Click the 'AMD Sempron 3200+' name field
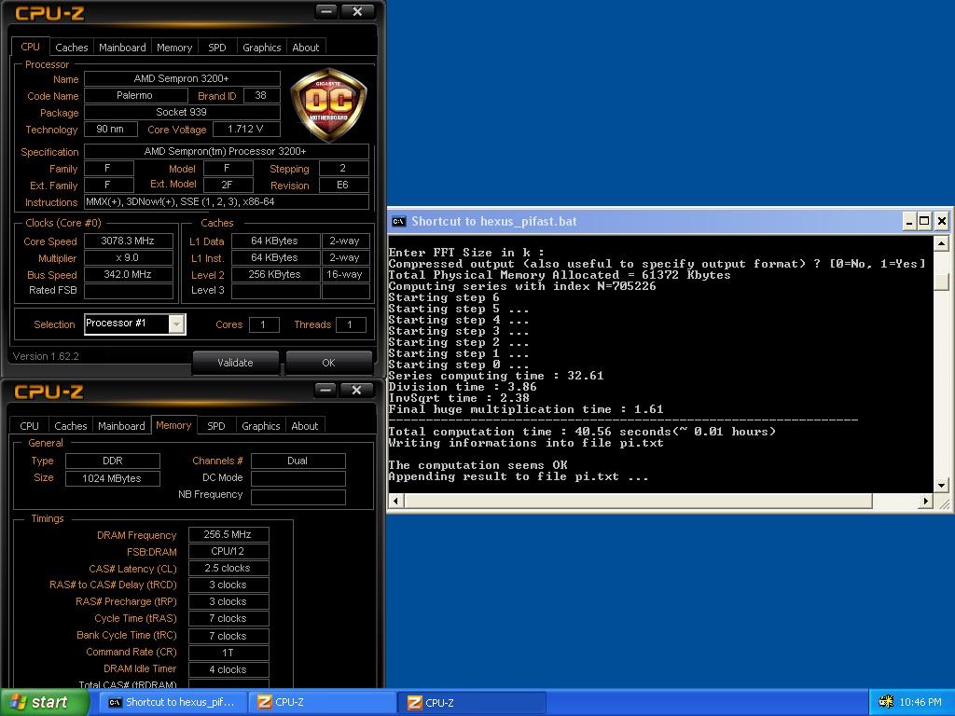The width and height of the screenshot is (955, 716). (182, 78)
